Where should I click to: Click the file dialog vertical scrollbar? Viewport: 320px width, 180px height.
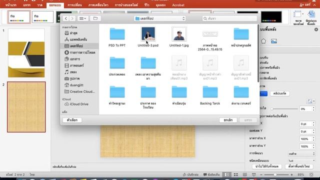(x=258, y=53)
